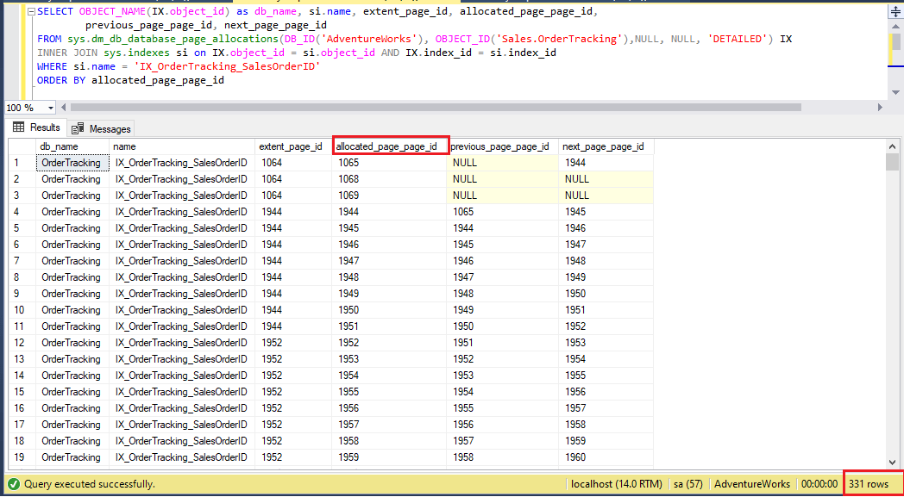Click the extent_page_id column header
Viewport: 904px width, 497px height.
tap(291, 145)
